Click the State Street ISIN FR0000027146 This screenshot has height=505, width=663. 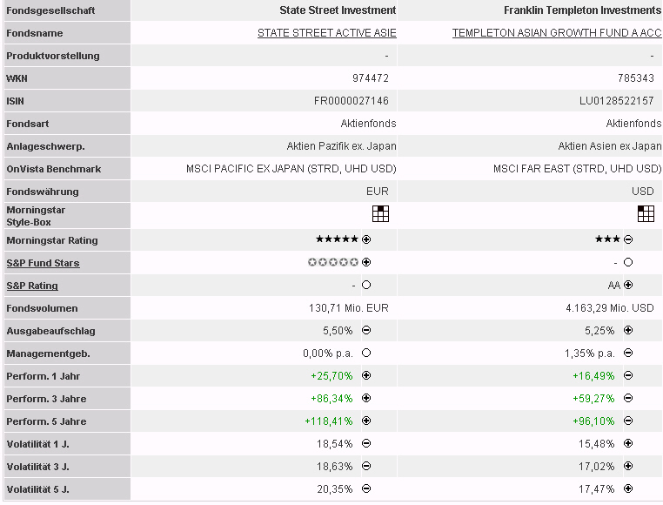[351, 101]
